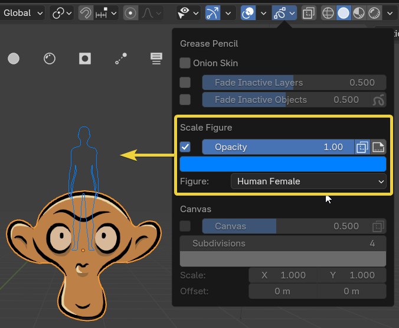The width and height of the screenshot is (399, 328).
Task: Toggle proportional editing circle icon
Action: pyautogui.click(x=130, y=13)
